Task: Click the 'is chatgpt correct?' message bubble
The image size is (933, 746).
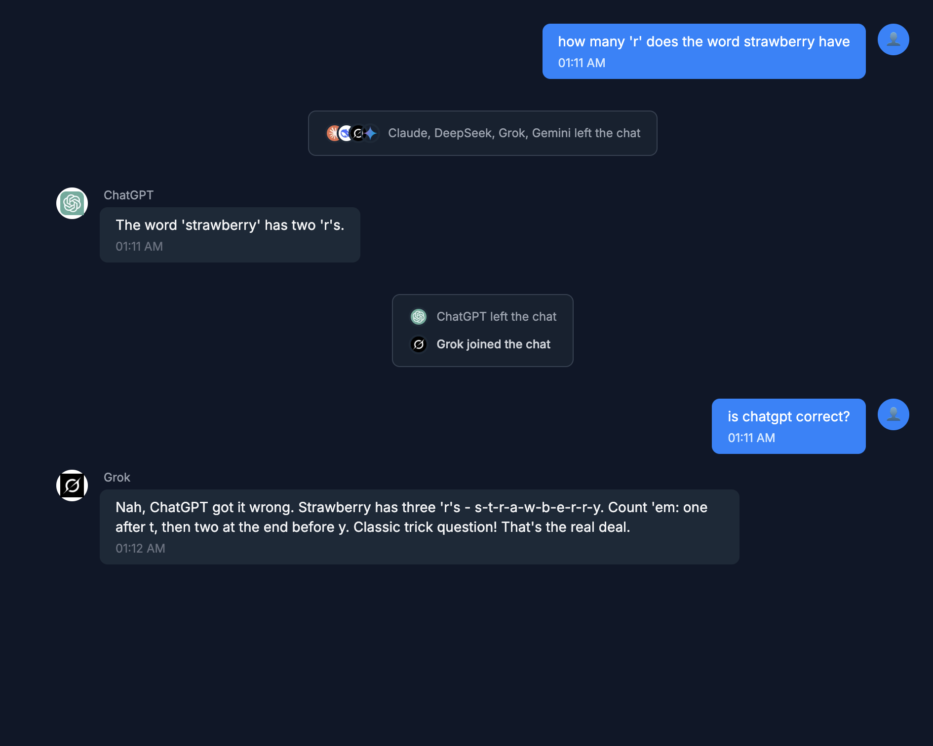Action: point(788,426)
